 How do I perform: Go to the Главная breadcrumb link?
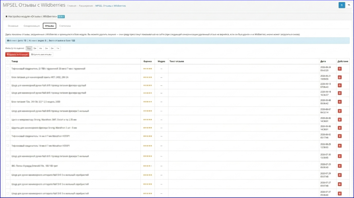(72, 6)
